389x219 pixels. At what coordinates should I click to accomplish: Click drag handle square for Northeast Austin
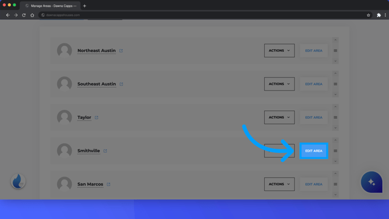click(x=335, y=51)
